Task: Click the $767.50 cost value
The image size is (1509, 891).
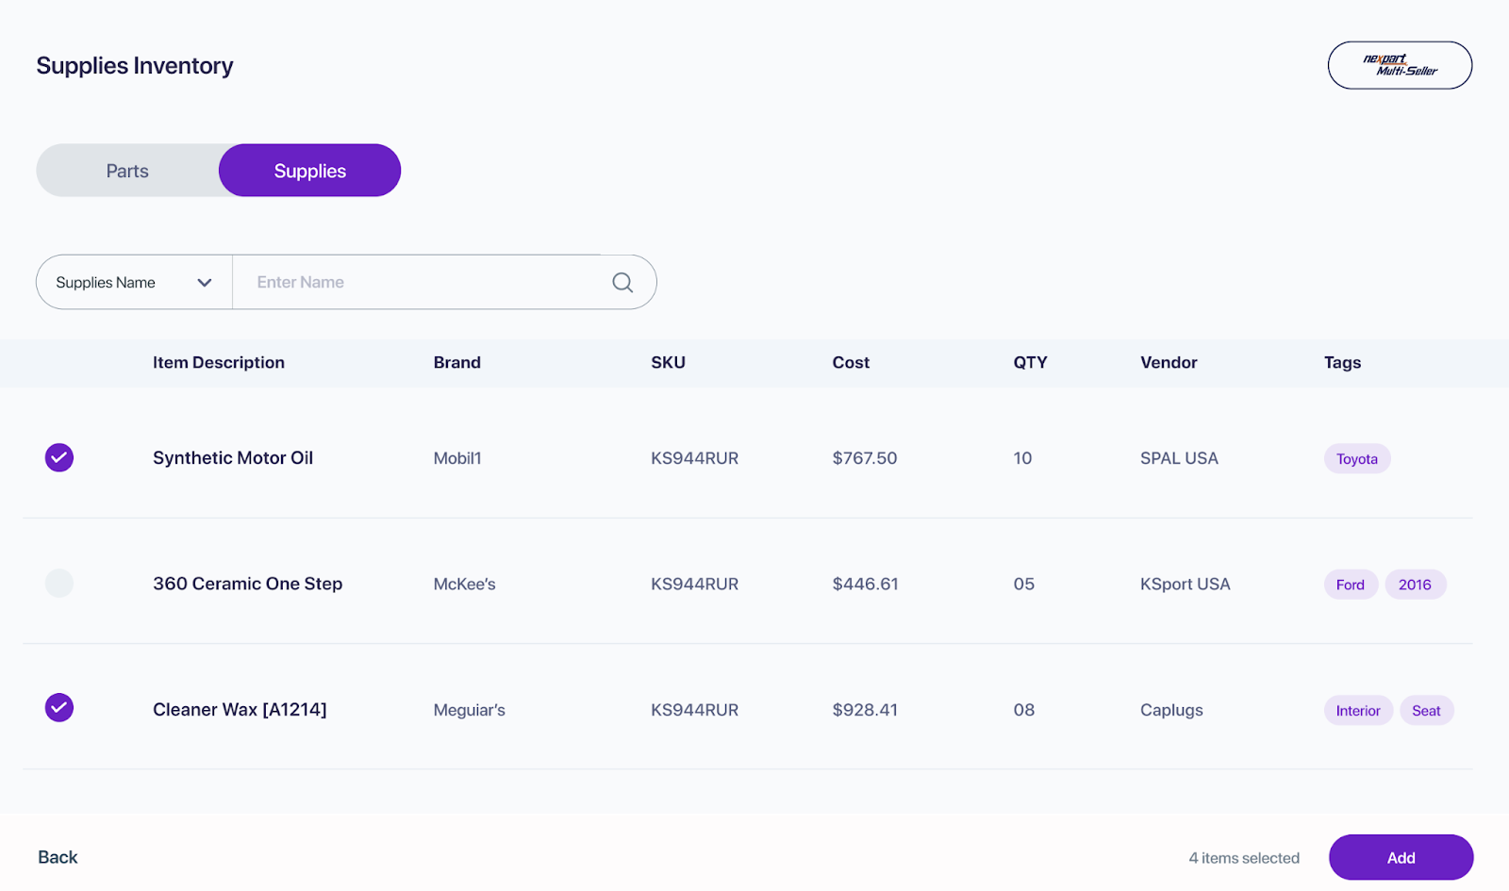Action: pos(865,458)
